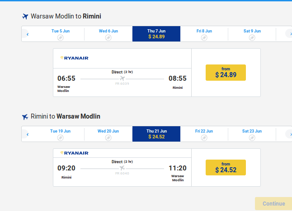Switch to the Sat 9 Jun outbound date

click(x=252, y=34)
